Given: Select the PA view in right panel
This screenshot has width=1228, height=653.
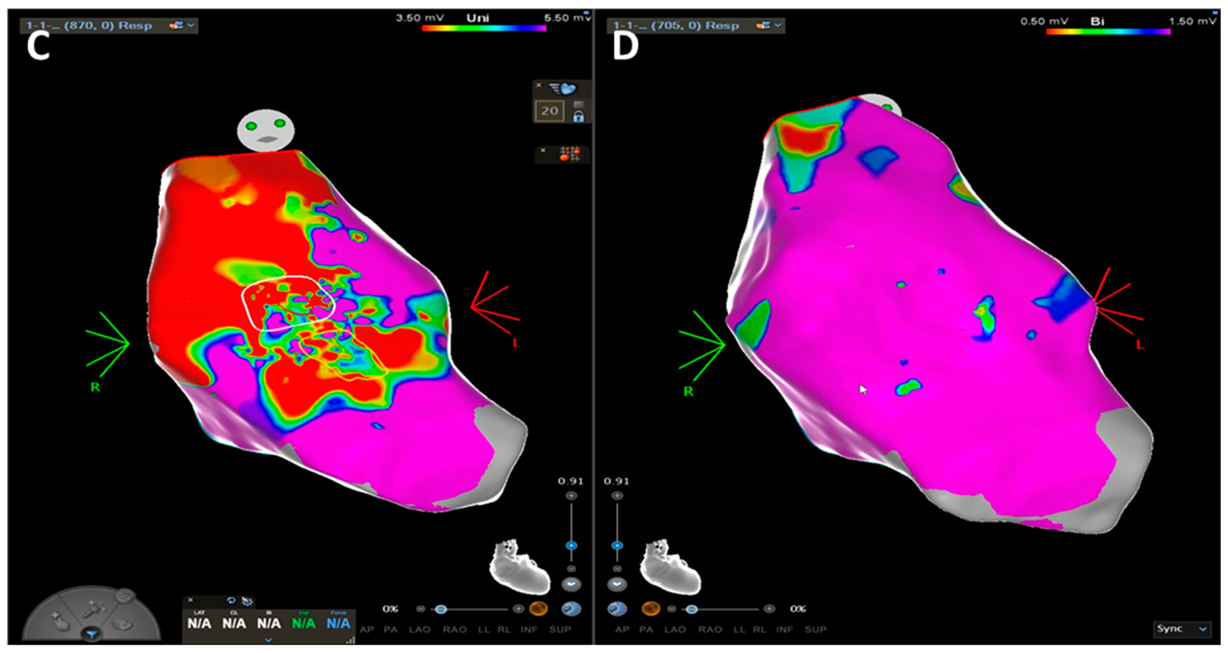Looking at the screenshot, I should 646,630.
